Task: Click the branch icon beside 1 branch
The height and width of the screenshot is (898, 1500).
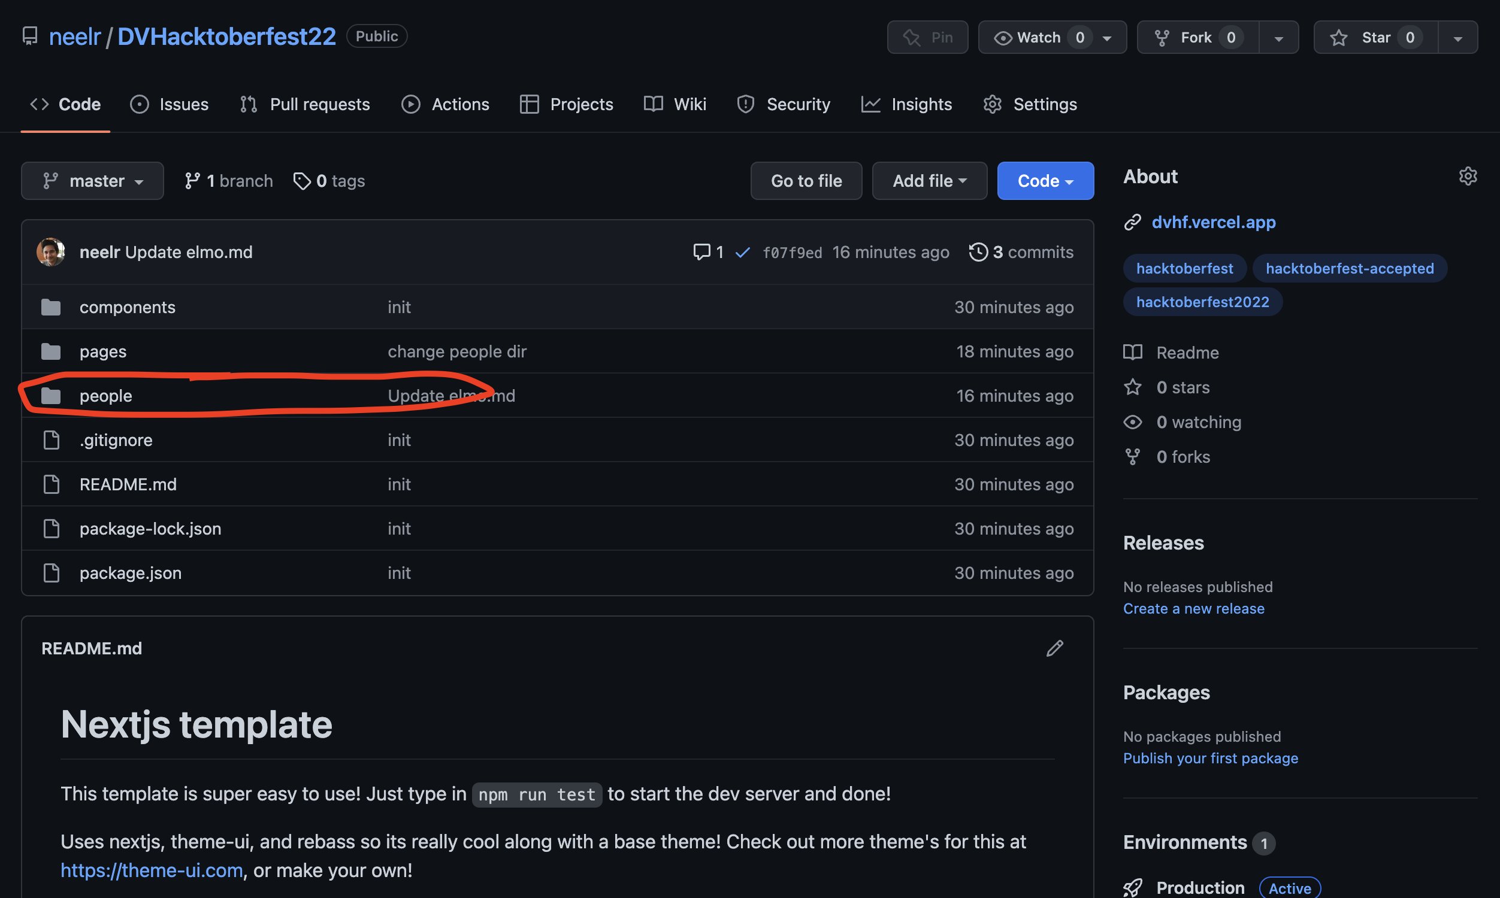Action: click(x=192, y=181)
